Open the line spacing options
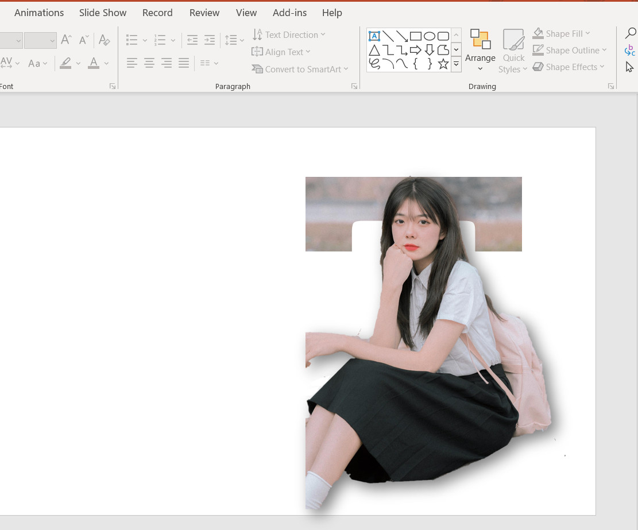Image resolution: width=638 pixels, height=530 pixels. coord(234,40)
